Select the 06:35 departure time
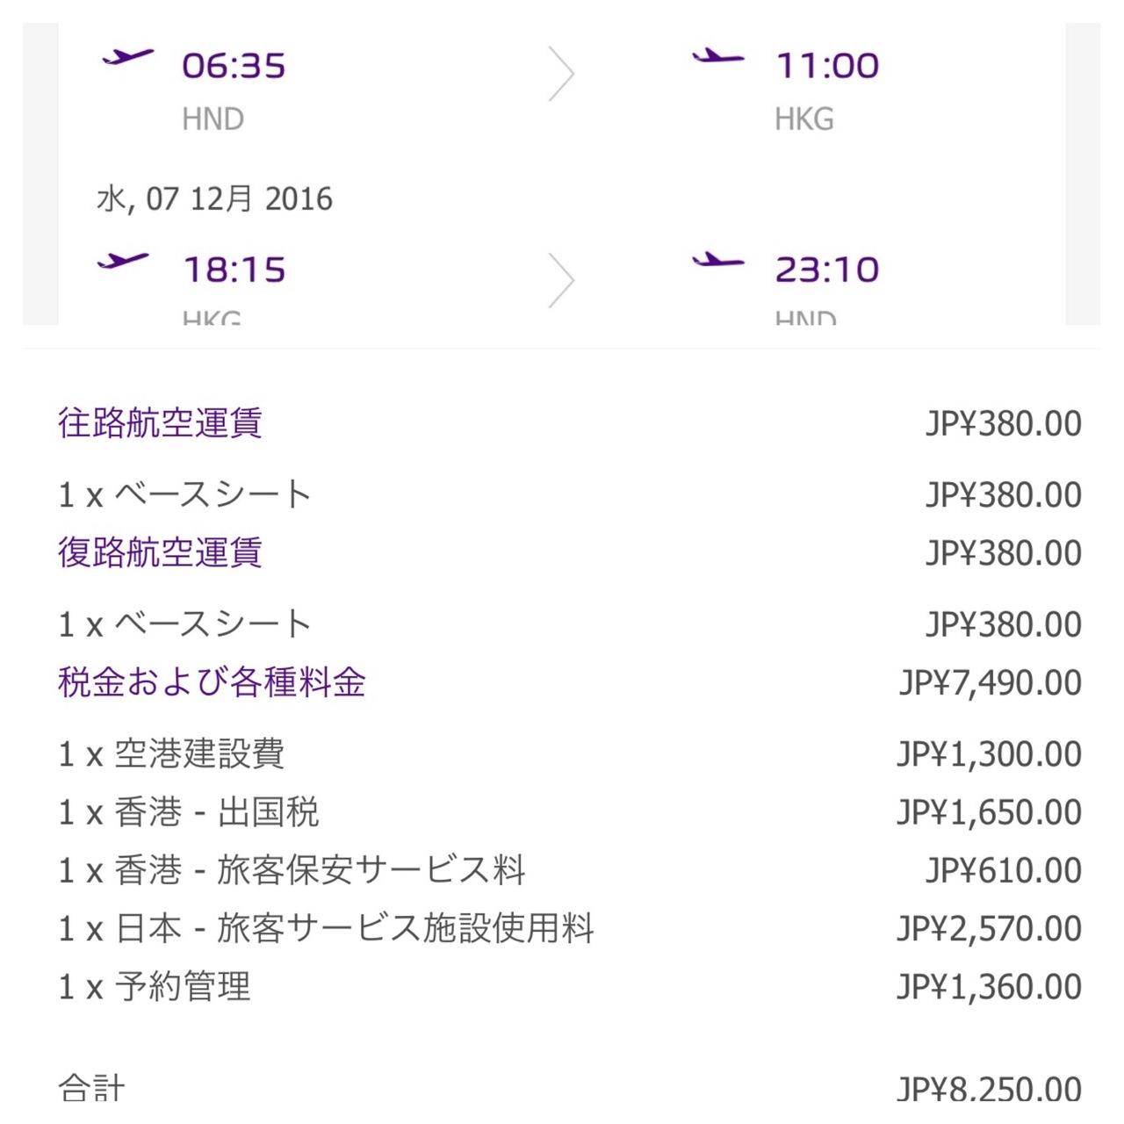1124x1124 pixels. coord(234,67)
